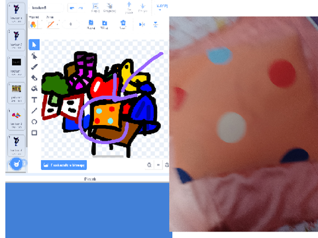The height and width of the screenshot is (238, 318).
Task: Select the Text tool
Action: pos(34,100)
